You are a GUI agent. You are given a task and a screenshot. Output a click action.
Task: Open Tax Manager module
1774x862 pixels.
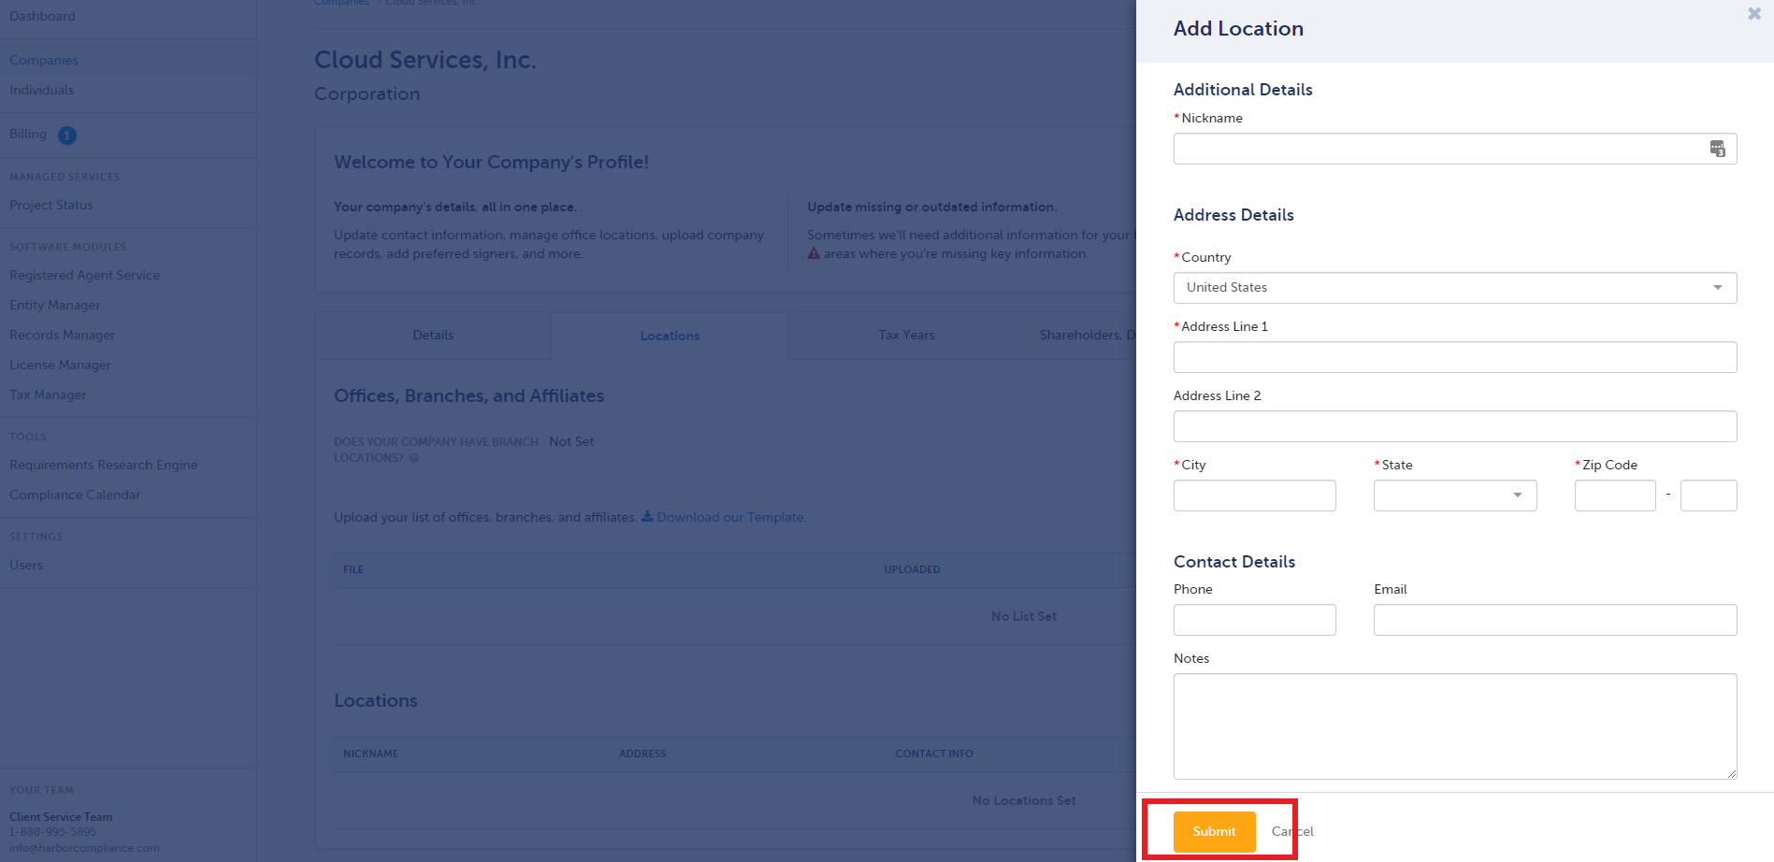pos(48,395)
